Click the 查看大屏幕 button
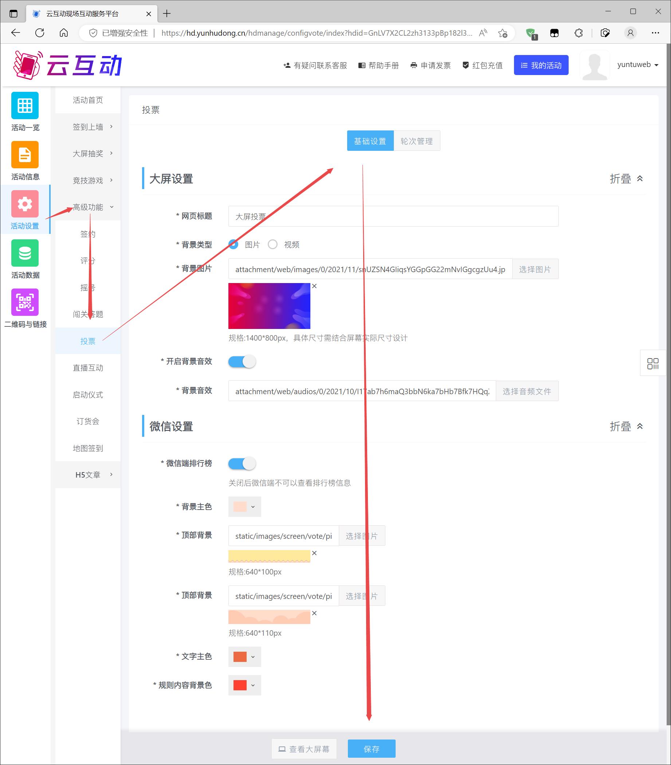 (304, 749)
